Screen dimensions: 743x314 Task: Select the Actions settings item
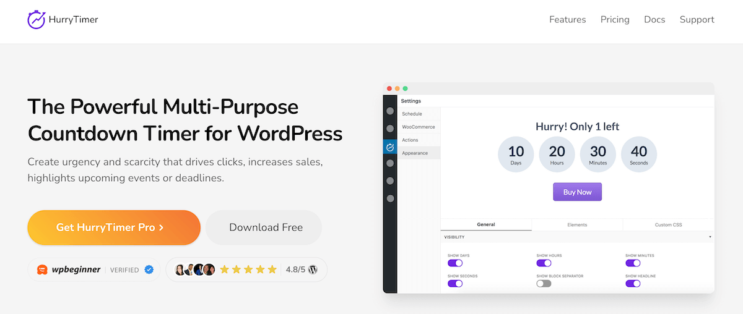point(419,140)
